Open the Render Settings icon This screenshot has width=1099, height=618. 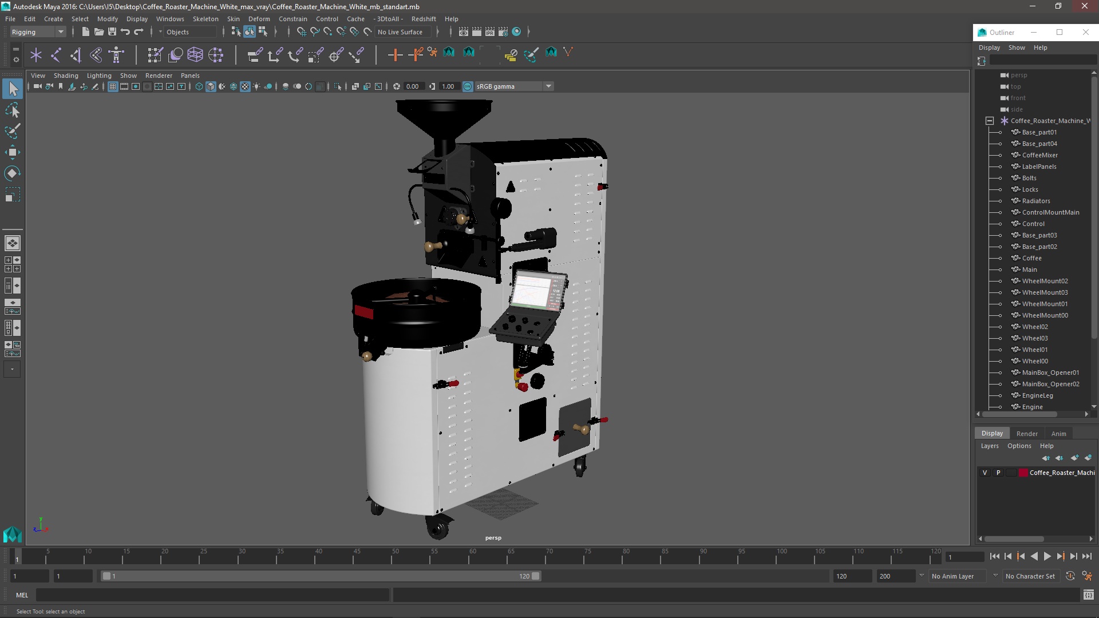click(503, 32)
